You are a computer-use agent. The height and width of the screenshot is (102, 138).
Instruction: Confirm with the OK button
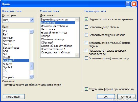pyautogui.click(x=106, y=97)
